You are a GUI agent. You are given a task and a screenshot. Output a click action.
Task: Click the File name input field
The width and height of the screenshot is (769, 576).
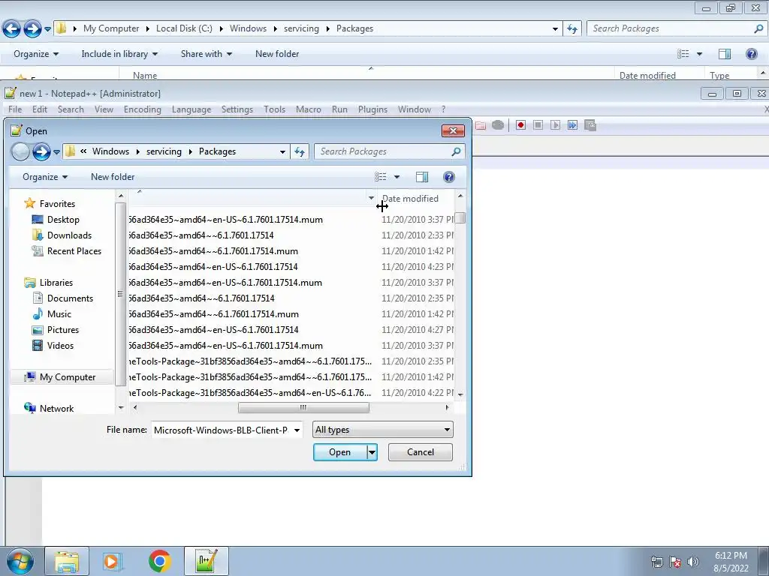(x=222, y=430)
